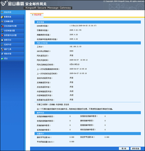This screenshot has width=145, height=151.
Task: Open 配置信息 via its gear icon
Action: coord(2,17)
